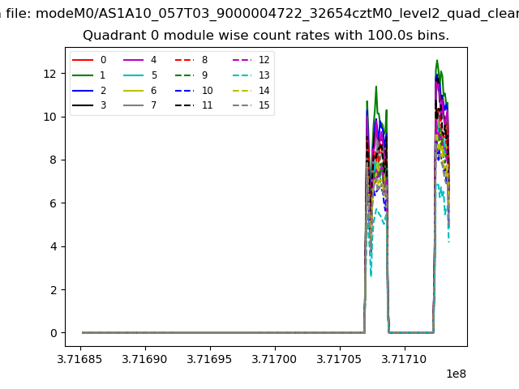This screenshot has height=389, width=519.
Task: Click legend label '3' beside the black line
Action: [103, 105]
